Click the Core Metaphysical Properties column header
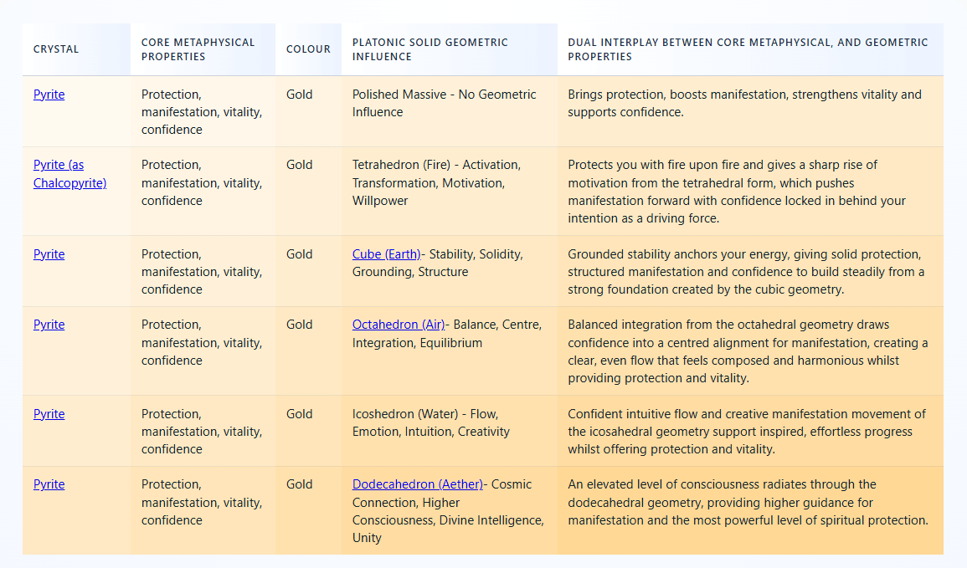 point(198,49)
